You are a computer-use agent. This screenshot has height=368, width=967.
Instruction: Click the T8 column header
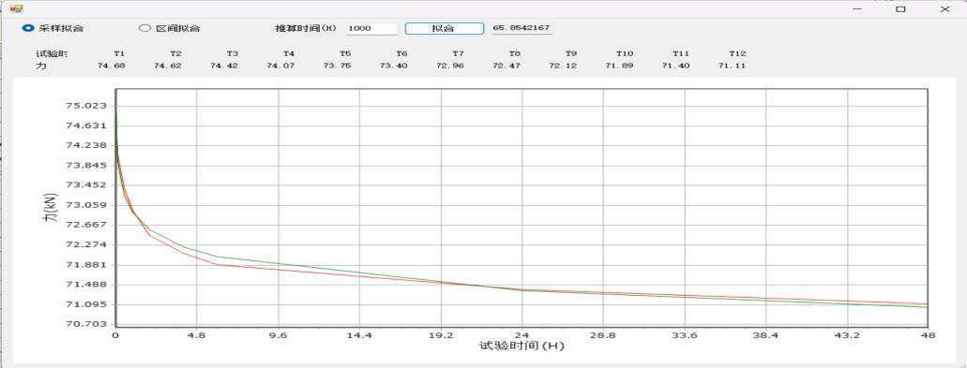[x=514, y=53]
